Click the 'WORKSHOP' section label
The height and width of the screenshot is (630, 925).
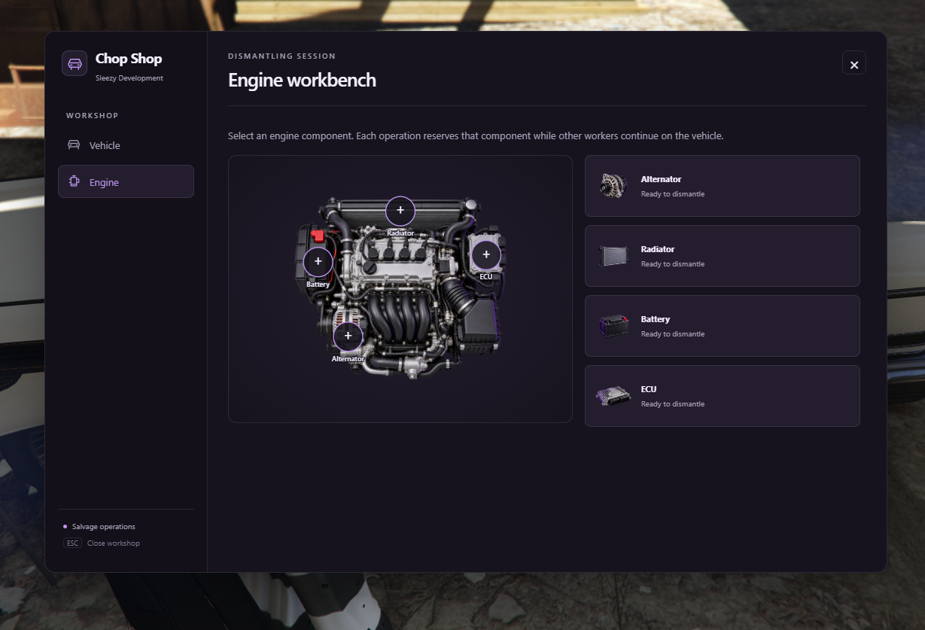93,116
